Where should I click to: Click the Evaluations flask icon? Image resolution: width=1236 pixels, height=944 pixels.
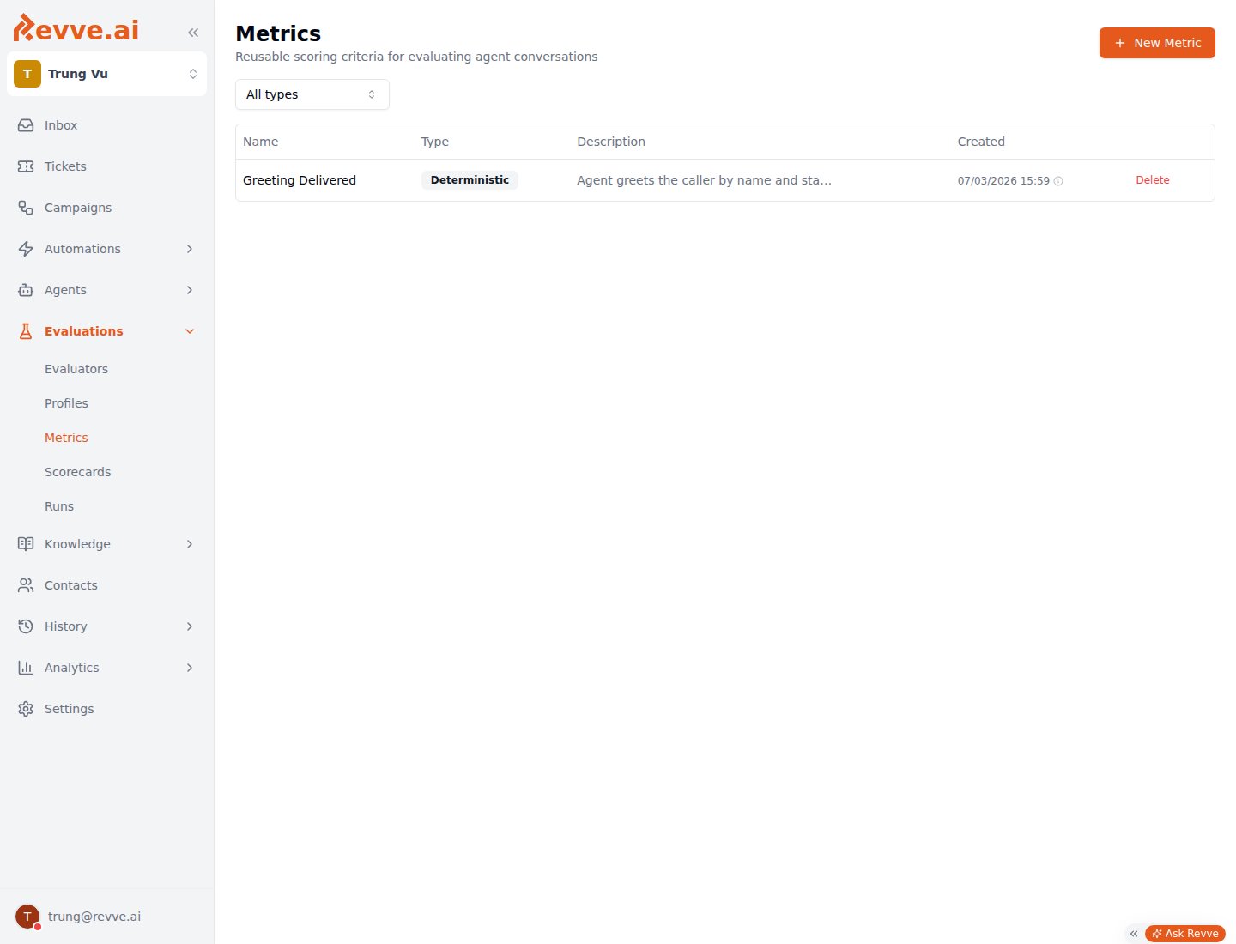click(x=26, y=331)
